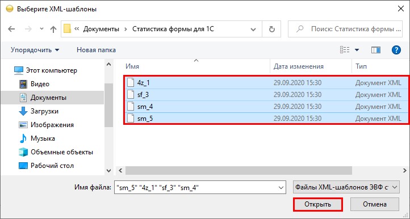Select the 4z_1 XML file
The width and height of the screenshot is (410, 219).
click(x=266, y=83)
